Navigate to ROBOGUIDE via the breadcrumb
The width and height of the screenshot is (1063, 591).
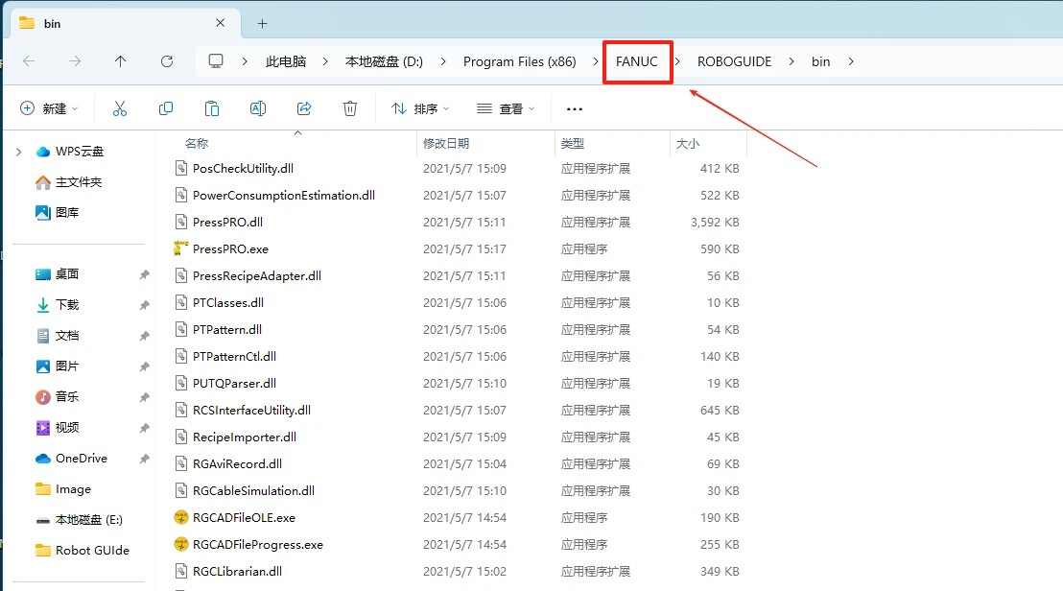pyautogui.click(x=734, y=60)
